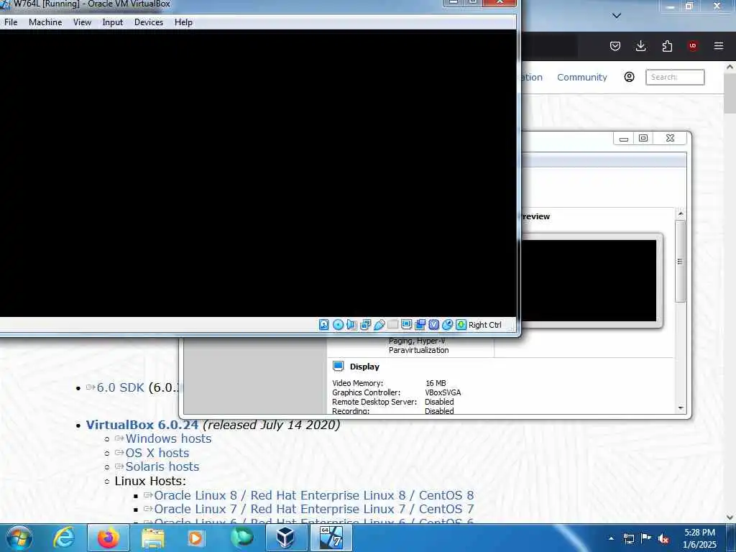
Task: Click the green globe app on taskbar
Action: tap(241, 538)
